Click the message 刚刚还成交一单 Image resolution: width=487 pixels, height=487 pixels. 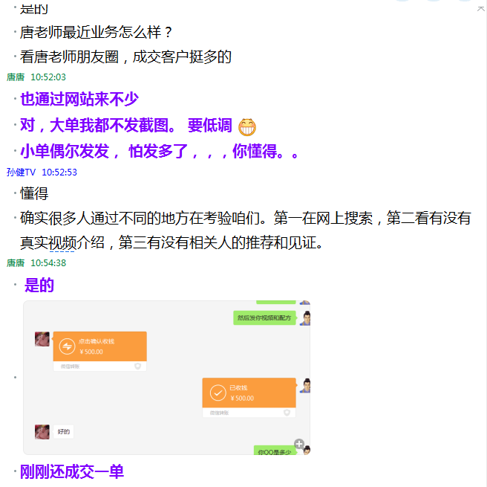pos(72,471)
